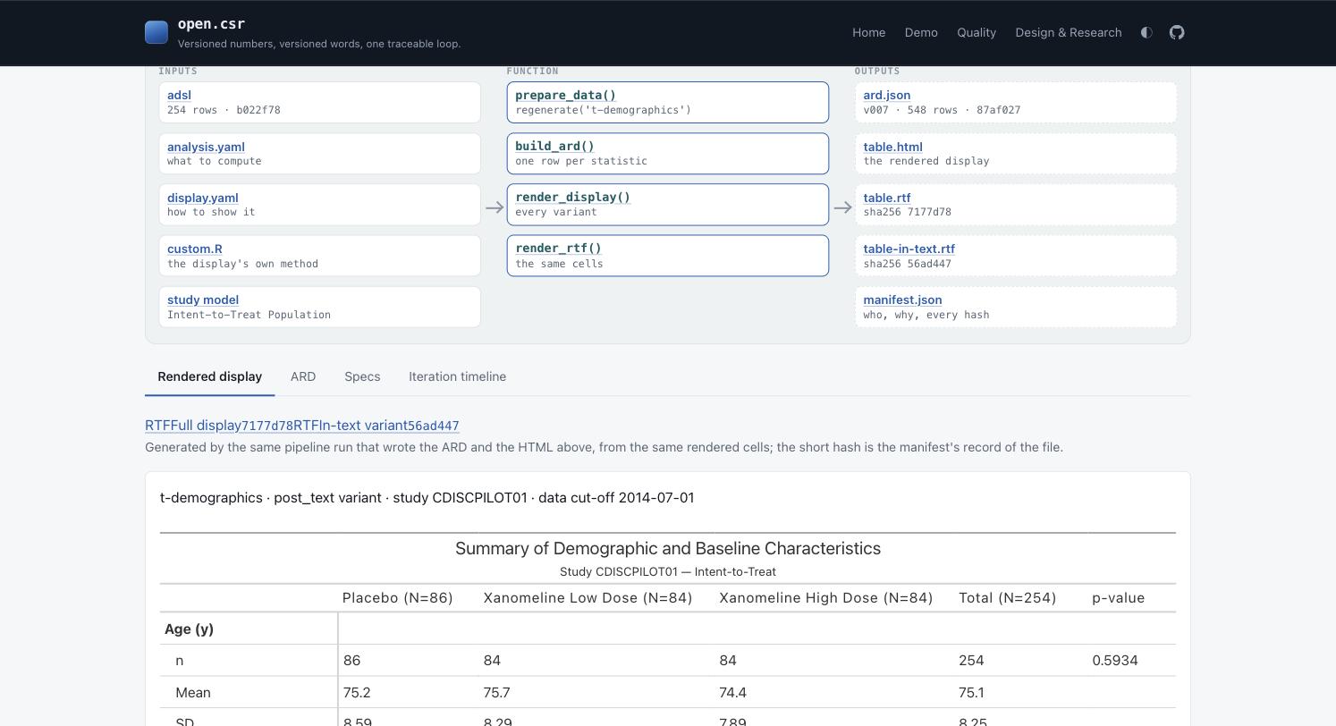
Task: Open the study model link
Action: click(x=202, y=300)
